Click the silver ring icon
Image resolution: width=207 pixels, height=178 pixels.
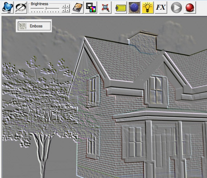pyautogui.click(x=21, y=7)
